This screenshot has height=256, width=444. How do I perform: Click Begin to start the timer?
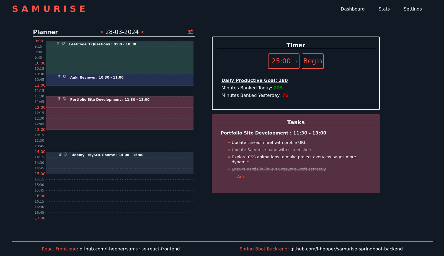(x=313, y=61)
